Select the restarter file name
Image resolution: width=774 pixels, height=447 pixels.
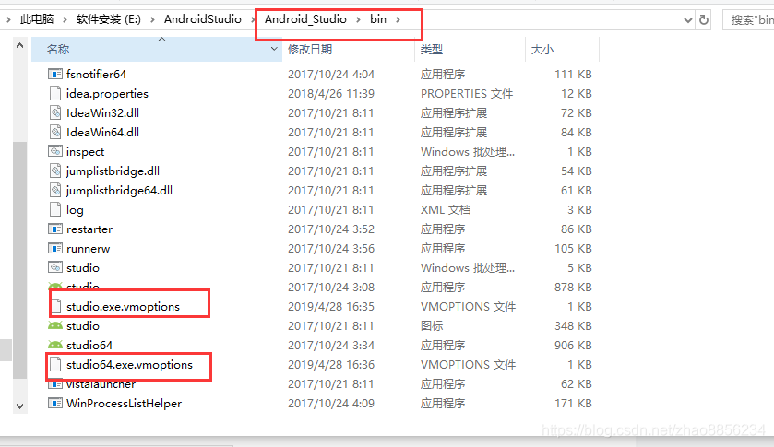89,229
